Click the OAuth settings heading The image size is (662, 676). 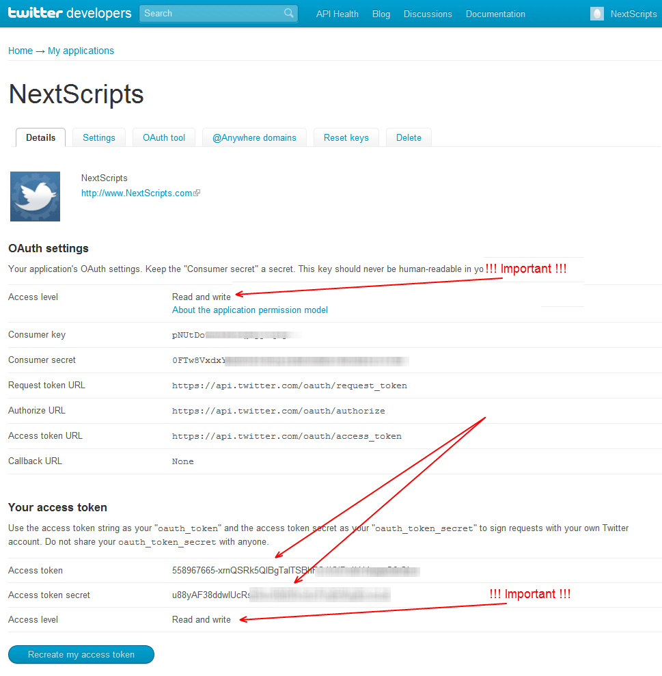[49, 248]
